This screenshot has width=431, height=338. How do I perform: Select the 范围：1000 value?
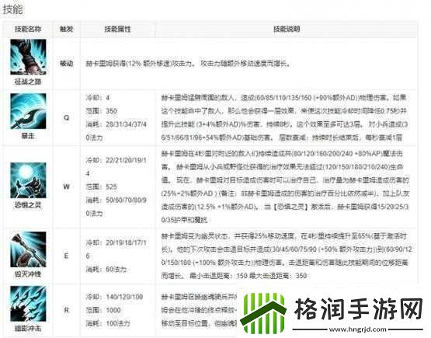103,310
